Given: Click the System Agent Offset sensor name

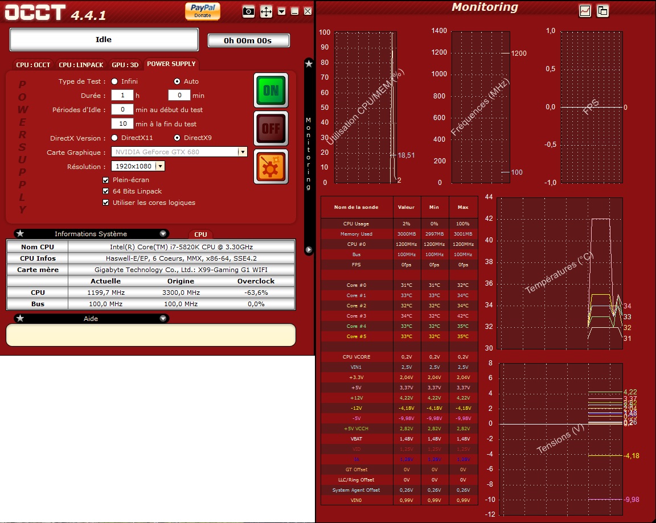Looking at the screenshot, I should (356, 490).
